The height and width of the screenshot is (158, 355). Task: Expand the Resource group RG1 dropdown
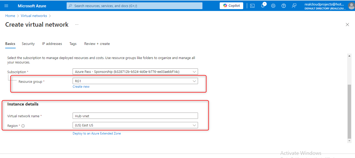pyautogui.click(x=135, y=81)
